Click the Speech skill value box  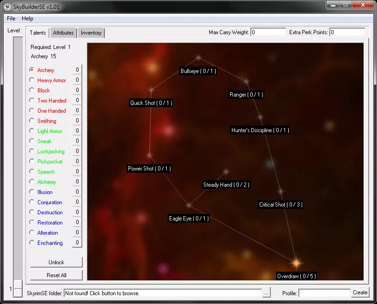click(x=77, y=171)
